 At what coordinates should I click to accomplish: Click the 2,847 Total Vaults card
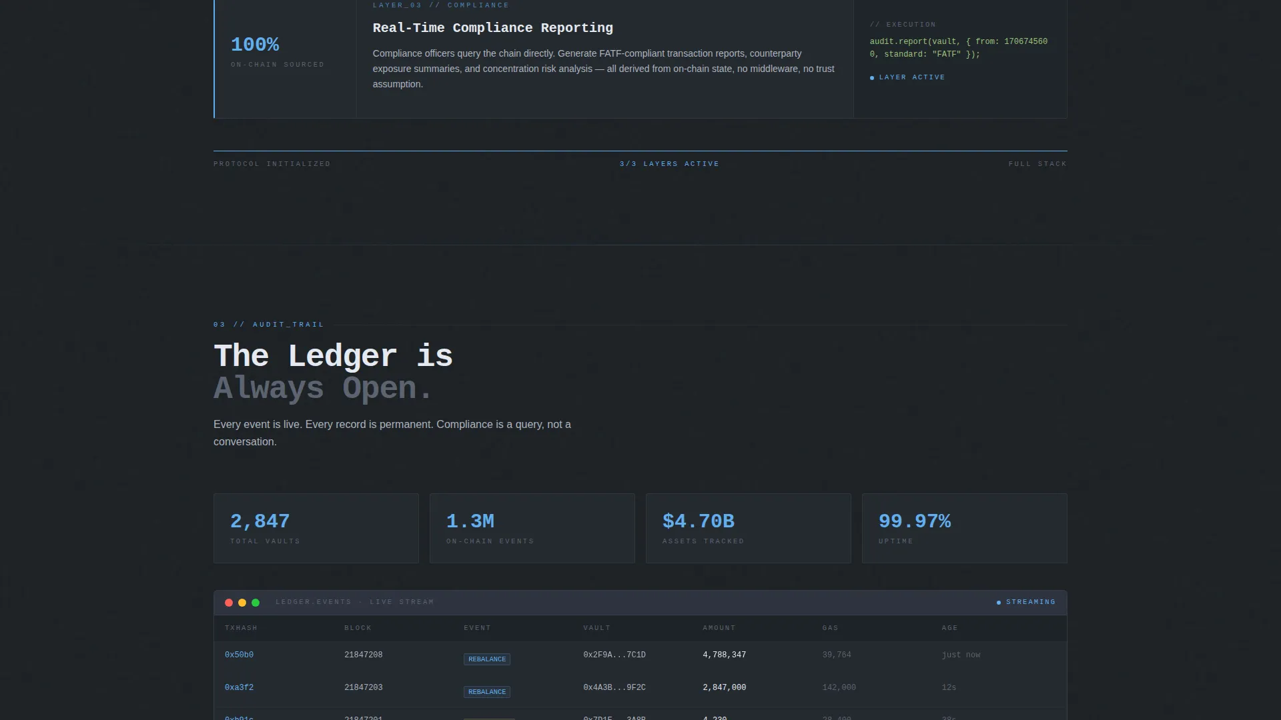(x=316, y=529)
